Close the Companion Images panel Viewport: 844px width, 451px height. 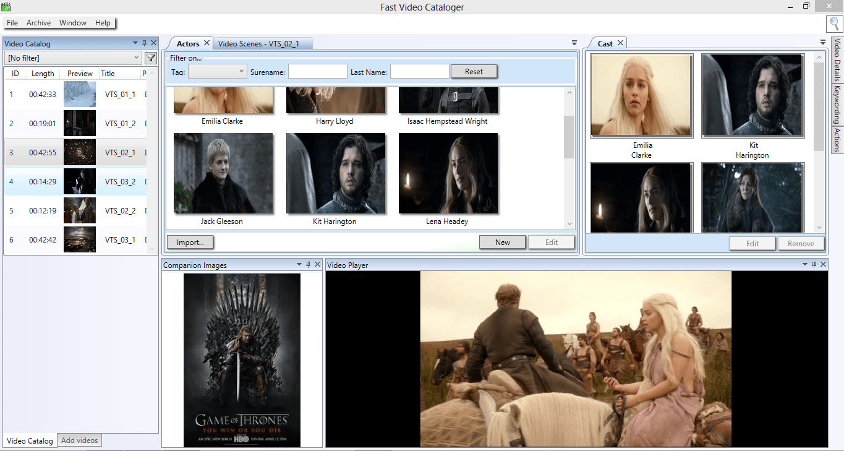[x=317, y=265]
